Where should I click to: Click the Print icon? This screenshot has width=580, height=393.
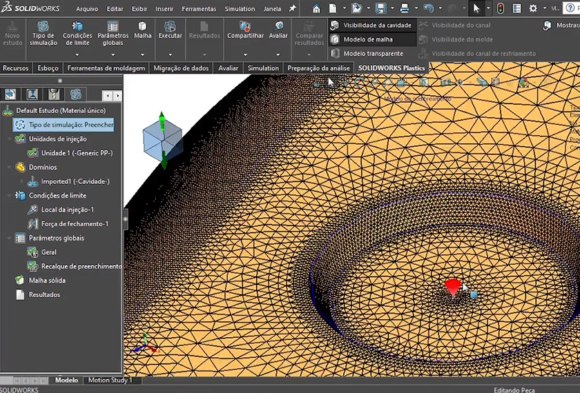tap(405, 8)
